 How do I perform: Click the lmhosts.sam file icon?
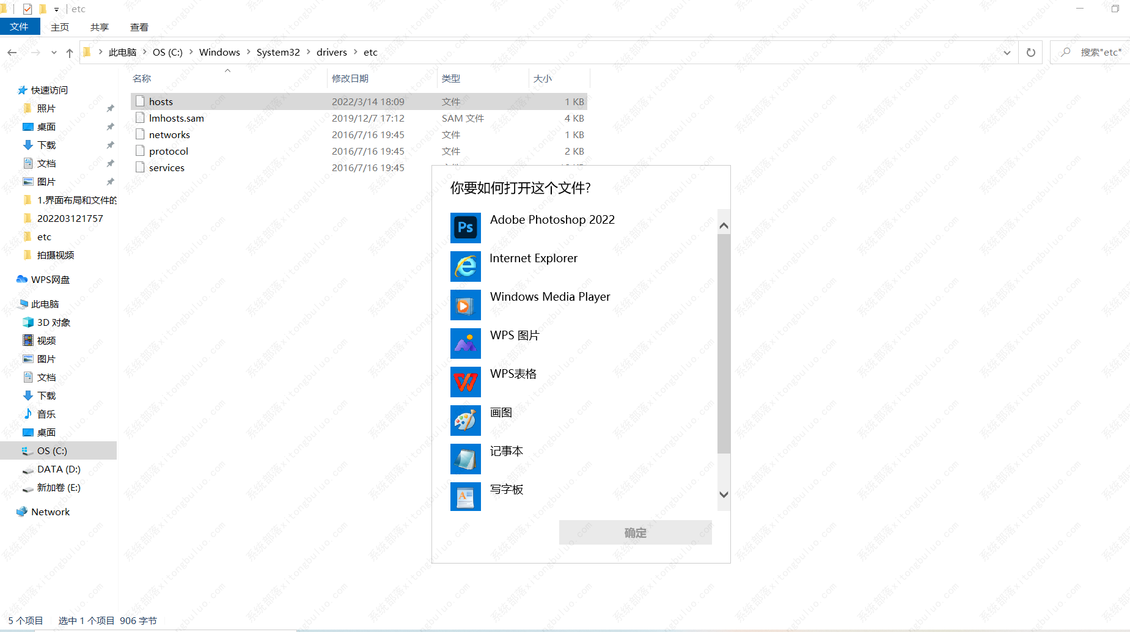coord(140,118)
